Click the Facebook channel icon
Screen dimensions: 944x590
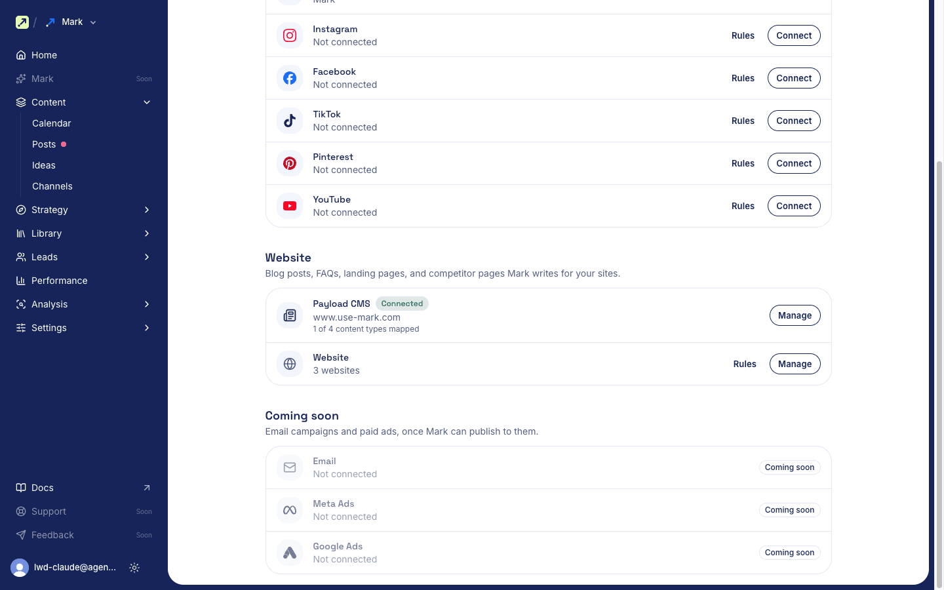click(x=290, y=78)
